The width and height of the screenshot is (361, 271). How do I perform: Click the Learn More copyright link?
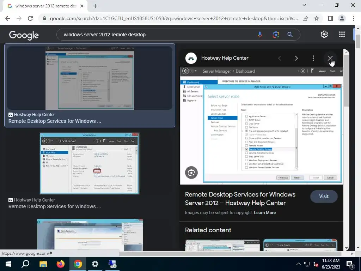click(x=265, y=213)
